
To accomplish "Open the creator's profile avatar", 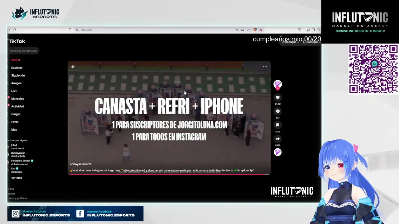I will (277, 84).
